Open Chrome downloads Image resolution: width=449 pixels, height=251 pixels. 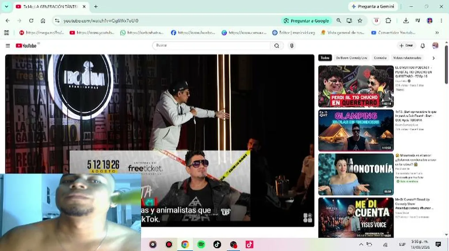coord(406,21)
